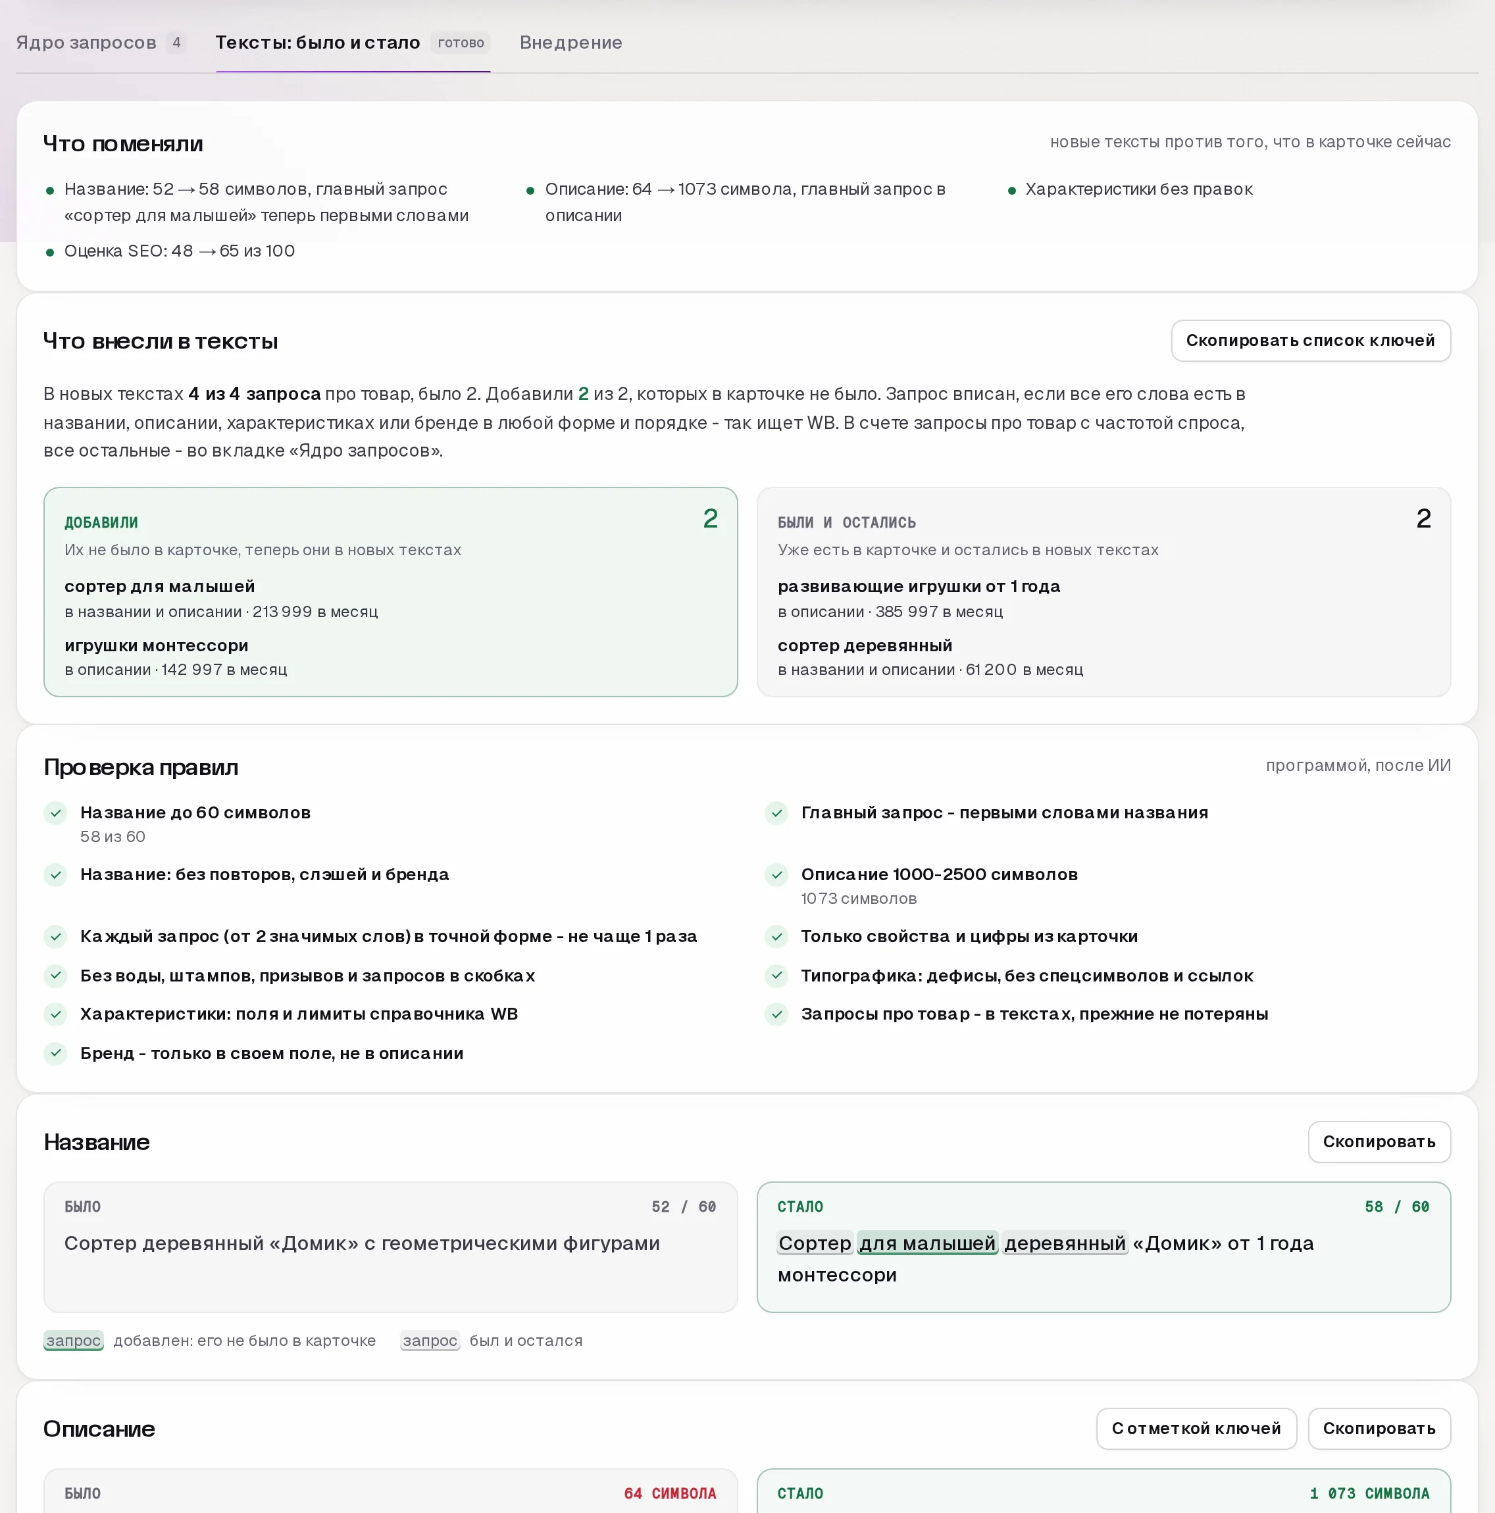Image resolution: width=1495 pixels, height=1513 pixels.
Task: Click the query «сортер для малышей» in Добавили card
Action: [x=160, y=585]
